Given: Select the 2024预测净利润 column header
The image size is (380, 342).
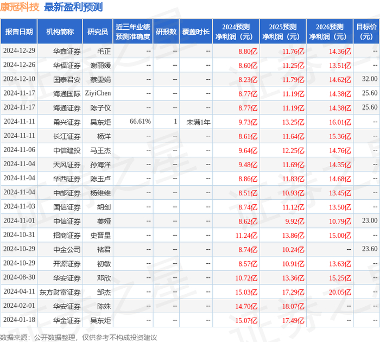Looking at the screenshot, I should click(x=236, y=31).
